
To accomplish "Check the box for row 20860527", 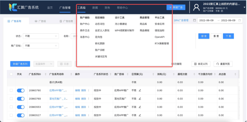I will click(x=11, y=115).
